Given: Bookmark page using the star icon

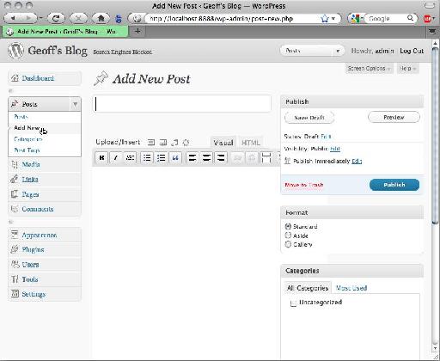Looking at the screenshot, I should 325,19.
